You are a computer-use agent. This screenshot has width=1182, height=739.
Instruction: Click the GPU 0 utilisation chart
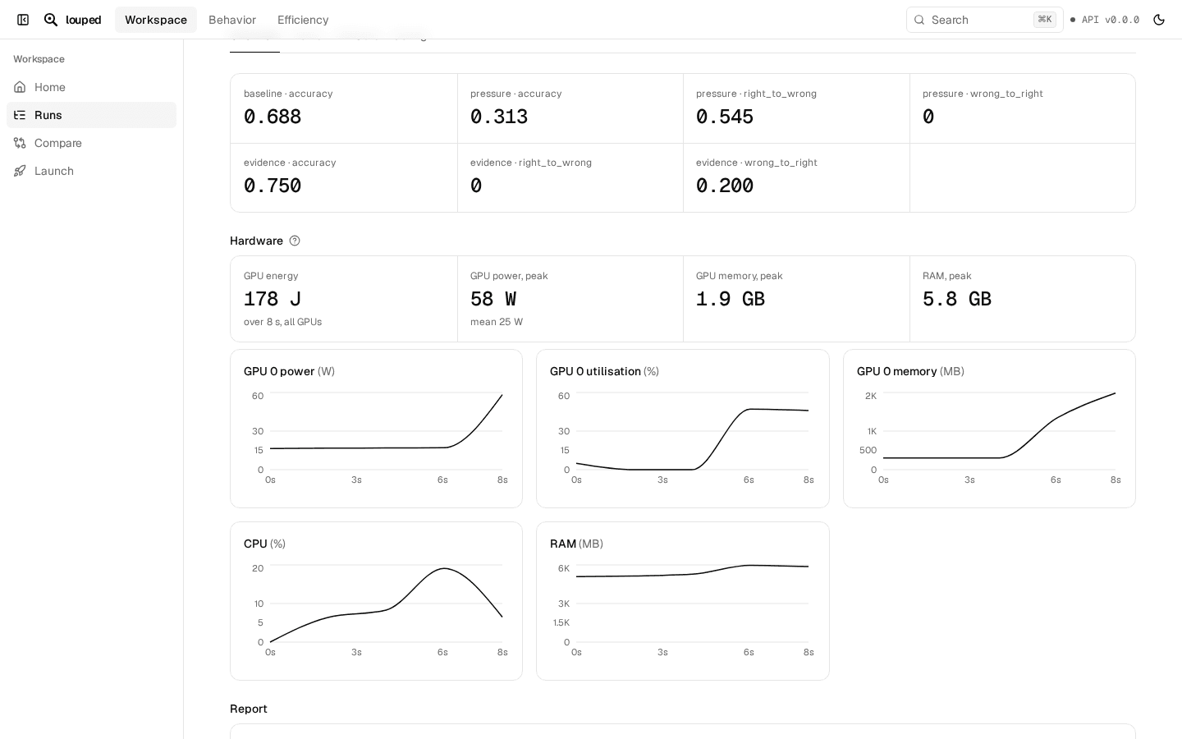tap(682, 429)
